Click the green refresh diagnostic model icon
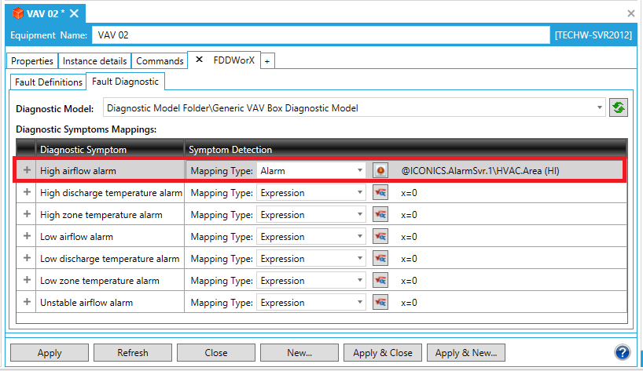This screenshot has height=371, width=643. coord(619,107)
